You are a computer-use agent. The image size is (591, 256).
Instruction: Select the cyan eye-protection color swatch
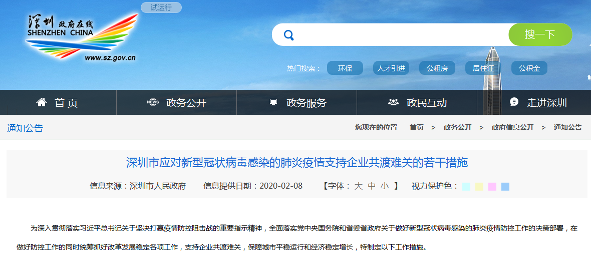pyautogui.click(x=466, y=187)
